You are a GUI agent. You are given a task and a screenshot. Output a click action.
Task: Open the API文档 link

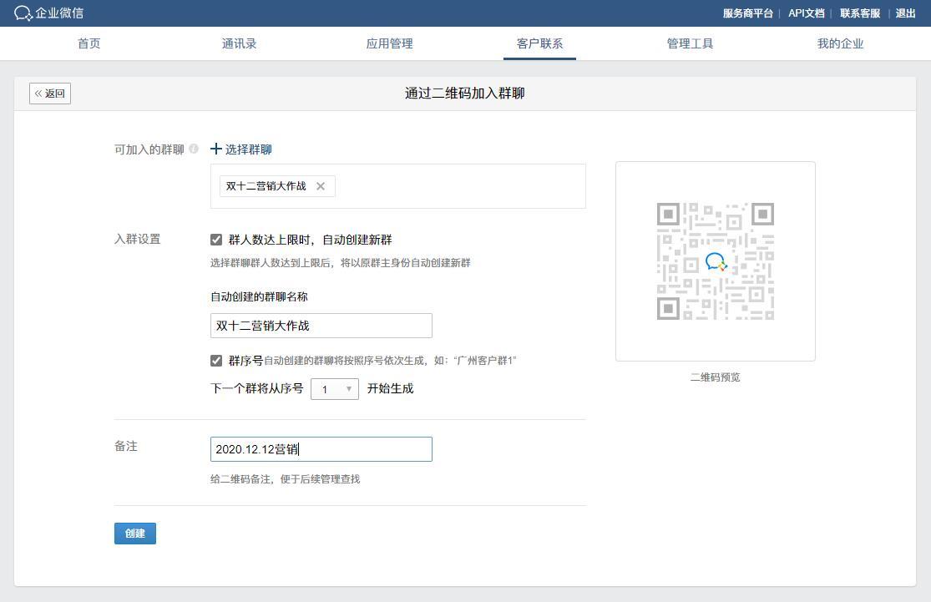[805, 13]
